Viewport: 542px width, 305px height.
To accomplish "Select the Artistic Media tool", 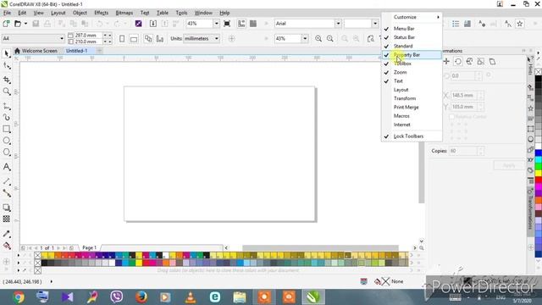I will [7, 118].
